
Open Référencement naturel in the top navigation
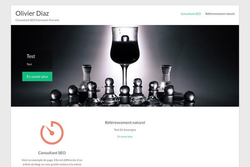220,14
